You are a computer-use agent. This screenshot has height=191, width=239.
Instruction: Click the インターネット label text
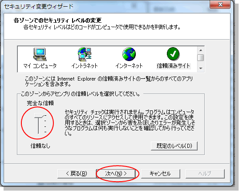tap(129, 66)
